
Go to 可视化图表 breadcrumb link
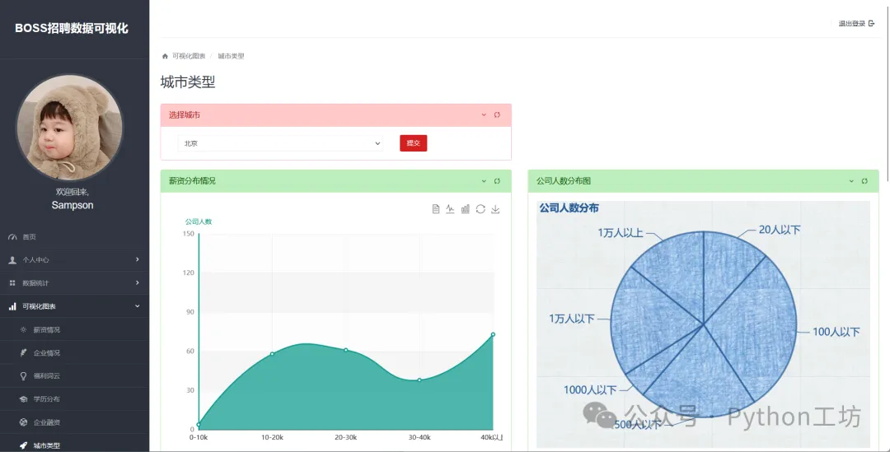coord(189,56)
